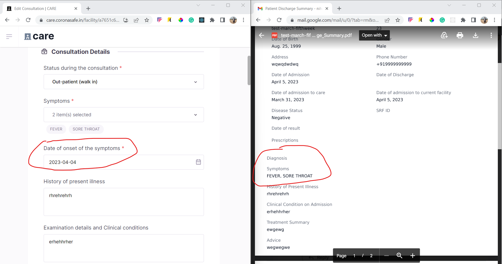
Task: Bookmark the CARE consultation page with star icon
Action: 147,20
